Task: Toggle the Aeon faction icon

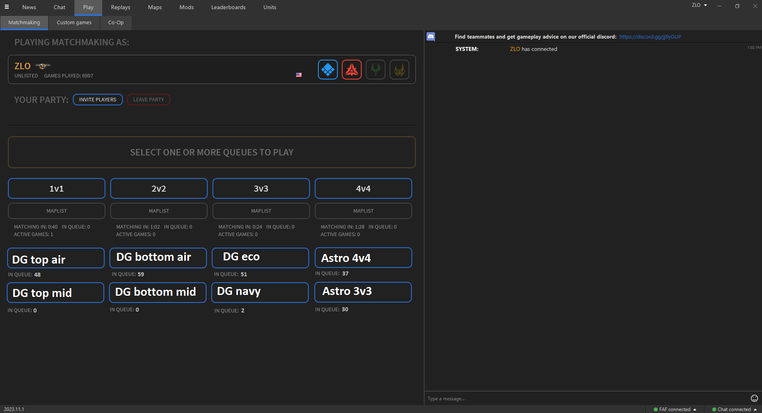Action: (x=376, y=70)
